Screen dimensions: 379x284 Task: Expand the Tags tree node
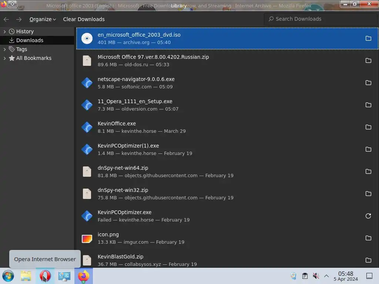point(4,50)
